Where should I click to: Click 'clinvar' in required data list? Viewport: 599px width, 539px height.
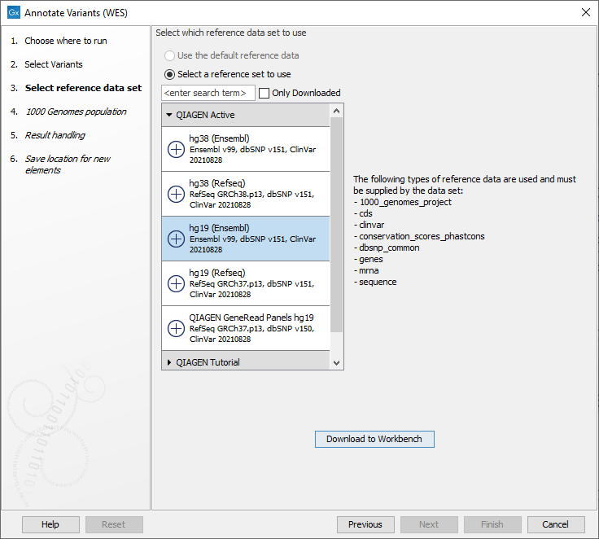coord(371,225)
